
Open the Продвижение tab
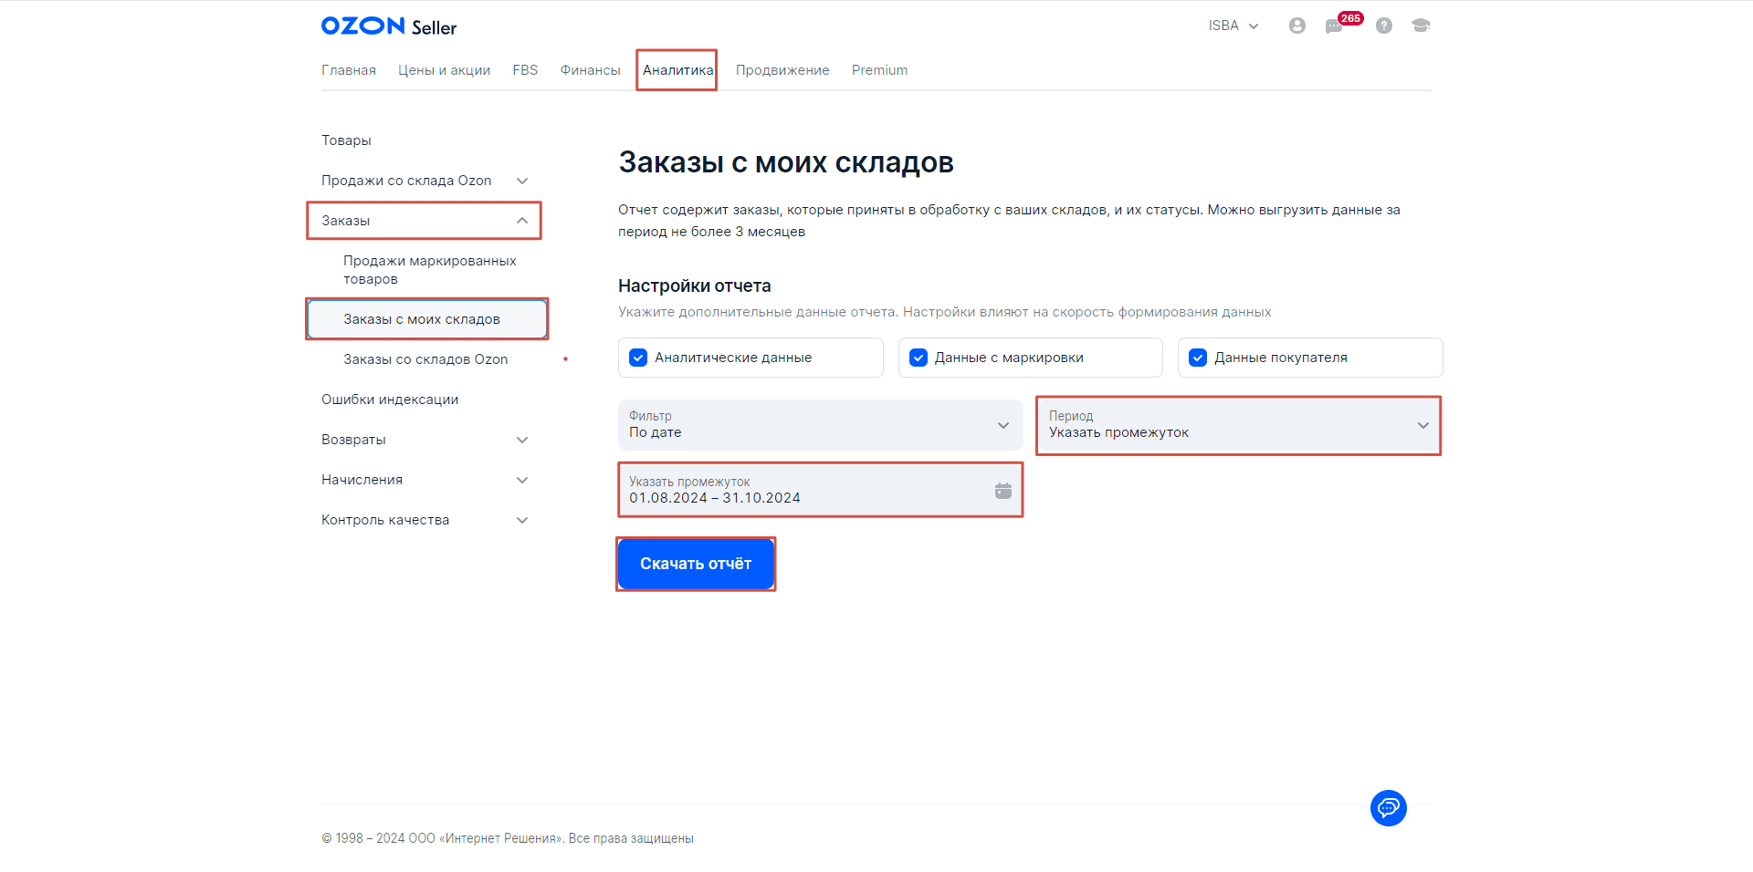pos(782,70)
